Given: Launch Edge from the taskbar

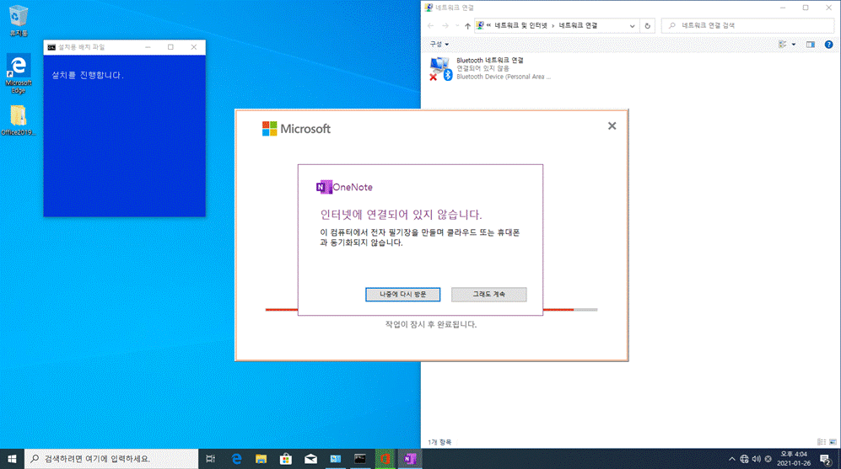Looking at the screenshot, I should pyautogui.click(x=236, y=459).
